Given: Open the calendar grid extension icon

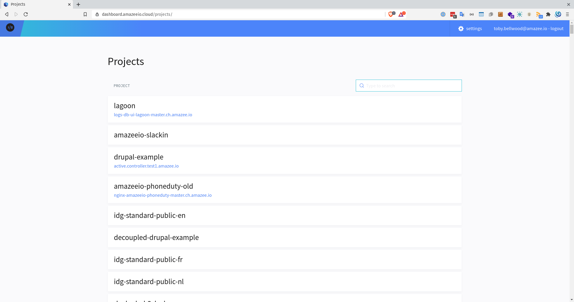Looking at the screenshot, I should 481,14.
